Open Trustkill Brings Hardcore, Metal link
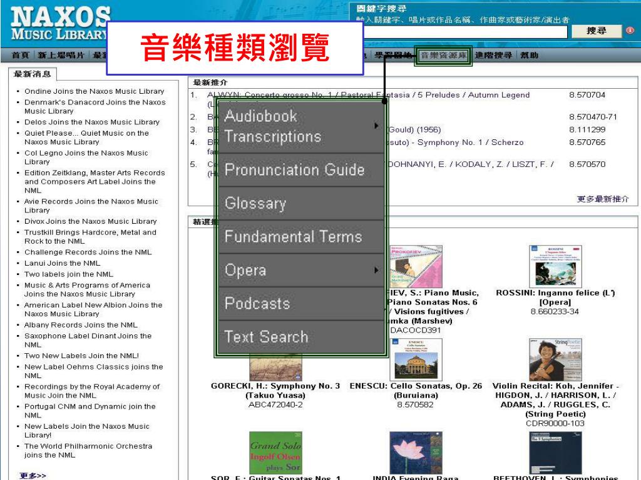Viewport: 641px width, 480px height. click(x=90, y=237)
